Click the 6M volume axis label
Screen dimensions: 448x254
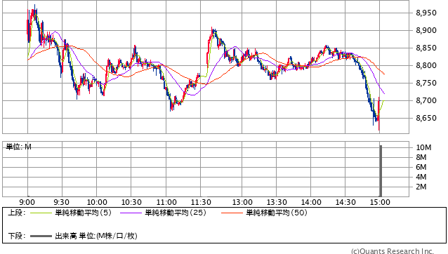tap(421, 167)
